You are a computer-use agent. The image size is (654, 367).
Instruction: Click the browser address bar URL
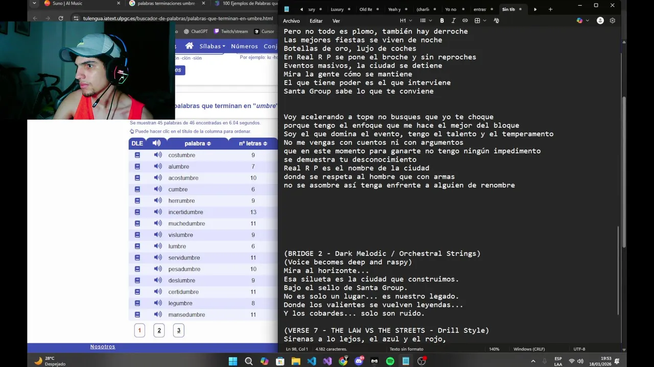click(x=178, y=18)
